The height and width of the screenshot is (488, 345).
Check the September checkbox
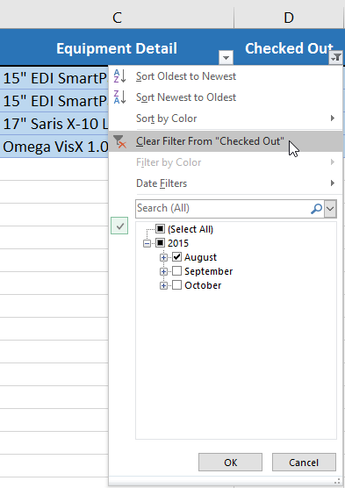click(x=176, y=271)
